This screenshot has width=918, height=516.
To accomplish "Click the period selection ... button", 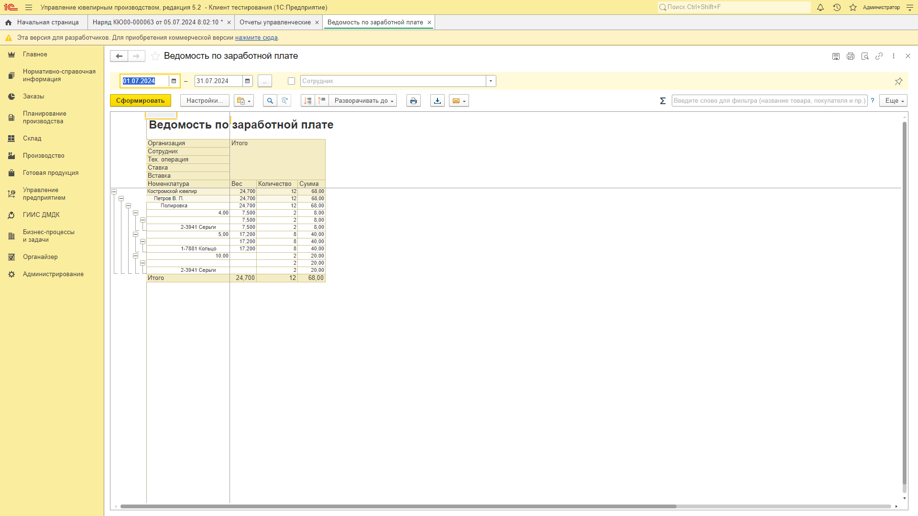I will (264, 81).
